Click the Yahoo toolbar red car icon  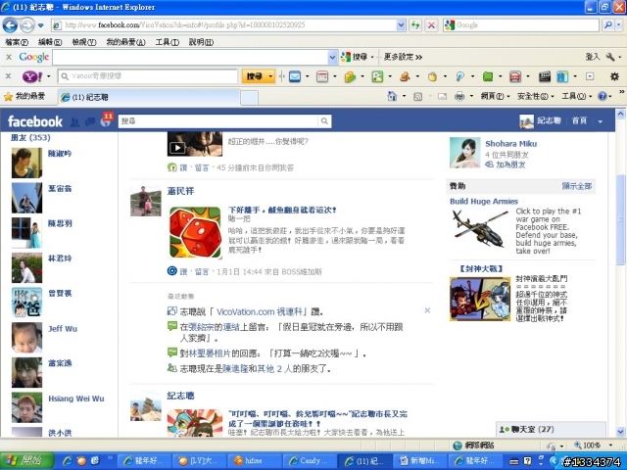point(515,76)
